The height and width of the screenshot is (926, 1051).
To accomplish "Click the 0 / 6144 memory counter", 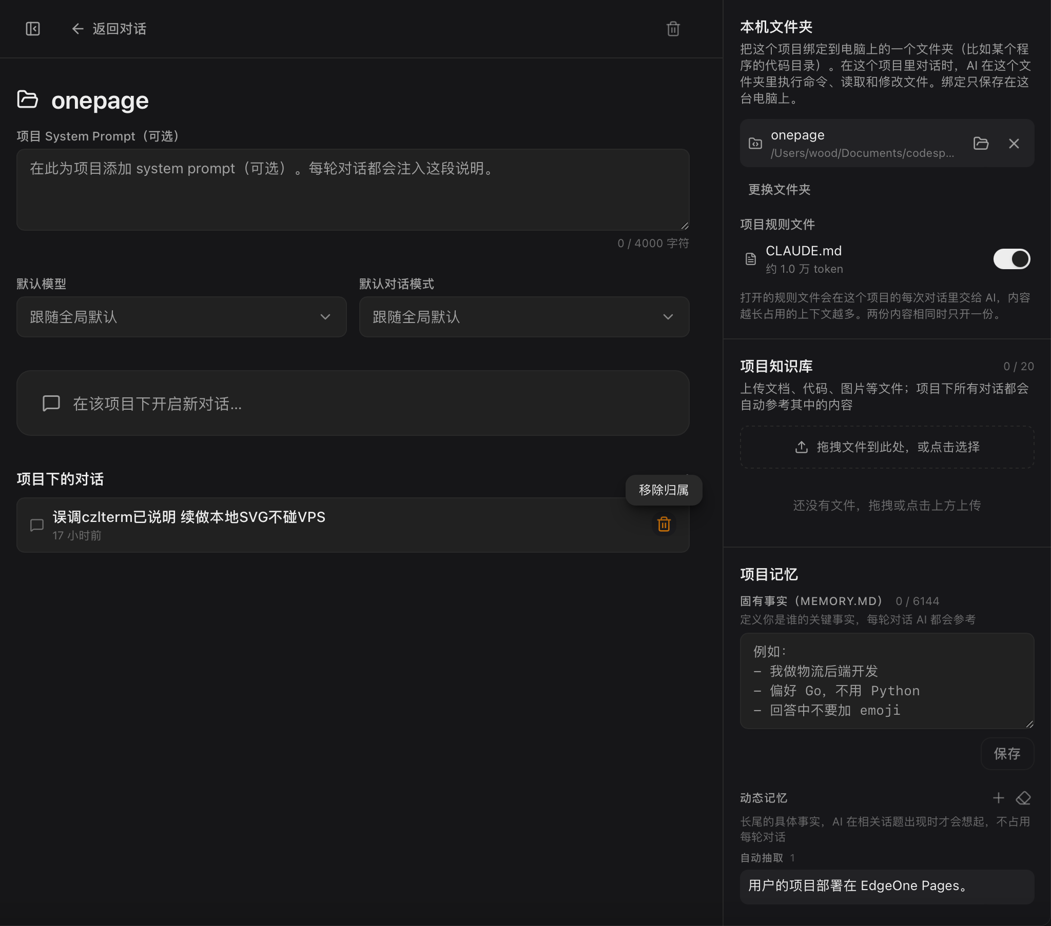I will point(917,601).
